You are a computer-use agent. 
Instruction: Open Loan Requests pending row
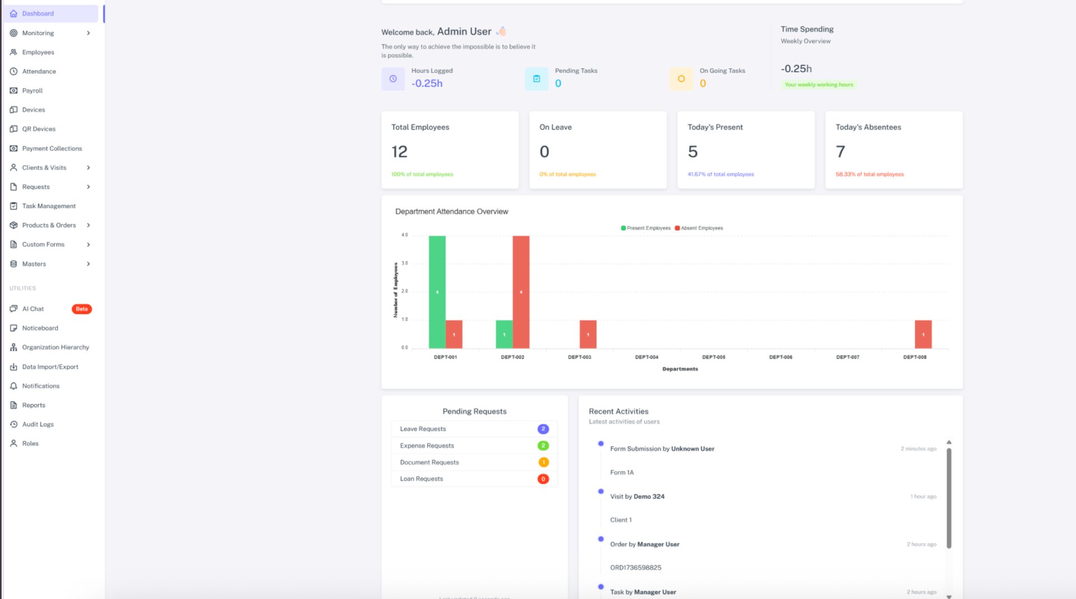(474, 479)
